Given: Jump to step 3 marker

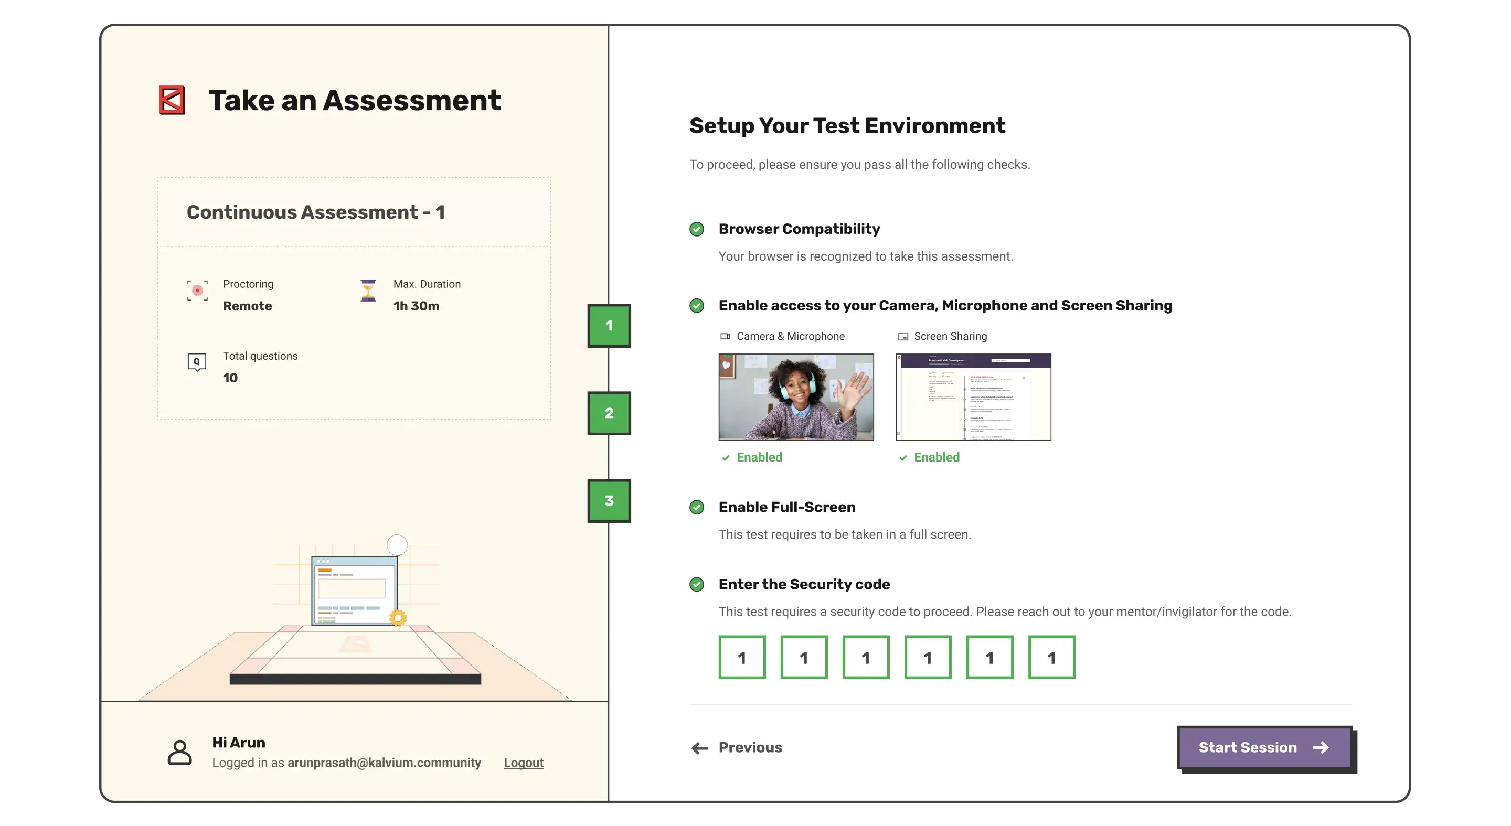Looking at the screenshot, I should tap(609, 501).
